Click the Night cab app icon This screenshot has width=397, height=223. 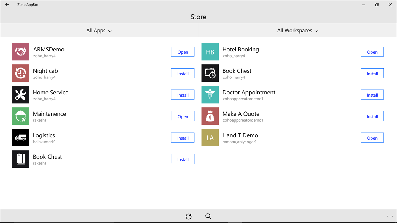click(21, 73)
